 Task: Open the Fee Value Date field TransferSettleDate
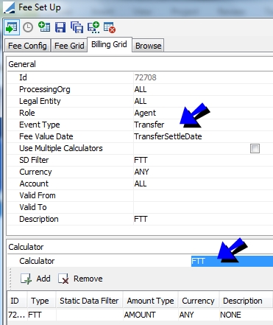pos(203,136)
